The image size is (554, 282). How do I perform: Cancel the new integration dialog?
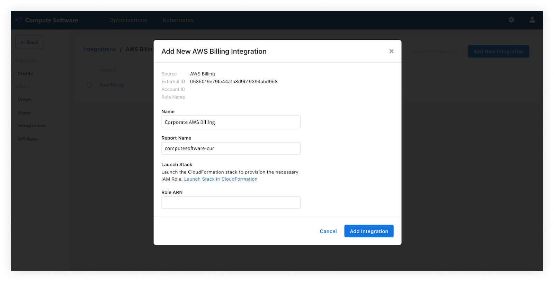[x=328, y=231]
